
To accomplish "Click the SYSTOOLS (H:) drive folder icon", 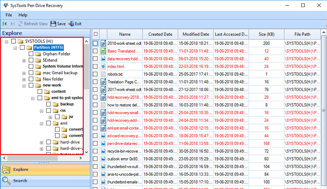I will 20,41.
